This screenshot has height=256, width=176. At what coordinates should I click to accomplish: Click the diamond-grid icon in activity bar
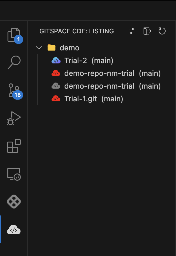14,202
